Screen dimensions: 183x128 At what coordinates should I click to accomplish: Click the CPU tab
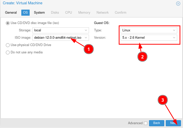(x=68, y=12)
